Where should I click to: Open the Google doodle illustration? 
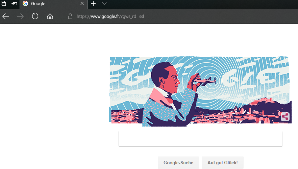pos(200,91)
